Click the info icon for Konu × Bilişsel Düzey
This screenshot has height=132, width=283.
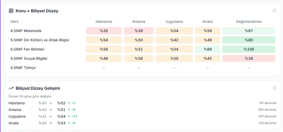[274, 11]
